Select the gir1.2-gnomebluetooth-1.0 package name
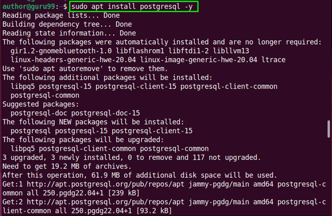Screen dimensions: 332x216 coord(62,51)
